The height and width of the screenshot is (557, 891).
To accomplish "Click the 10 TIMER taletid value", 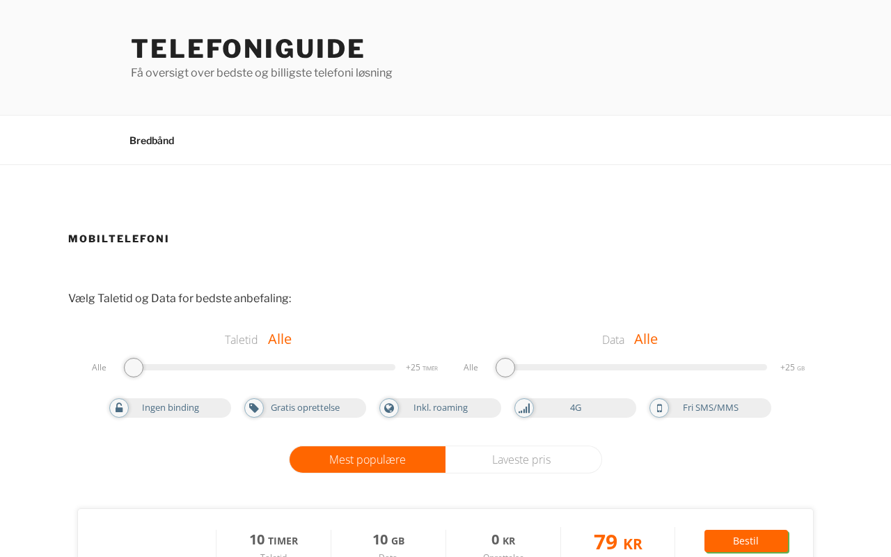I will [274, 540].
